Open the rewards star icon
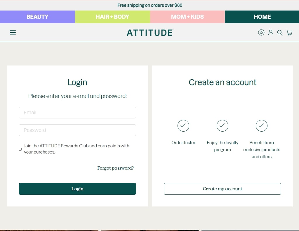 pos(261,32)
